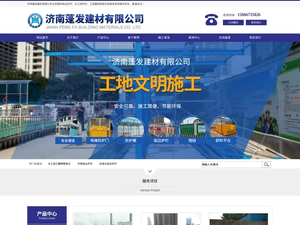Click the 热门关键词 label
The height and width of the screenshot is (225, 300).
pos(36,164)
